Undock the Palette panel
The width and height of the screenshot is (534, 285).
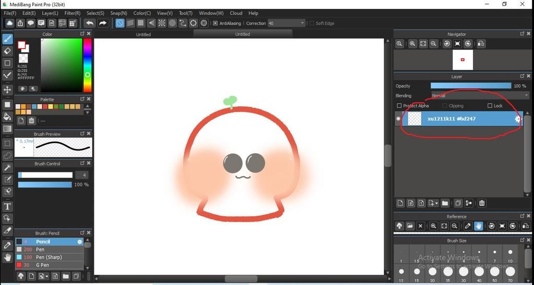click(x=82, y=99)
